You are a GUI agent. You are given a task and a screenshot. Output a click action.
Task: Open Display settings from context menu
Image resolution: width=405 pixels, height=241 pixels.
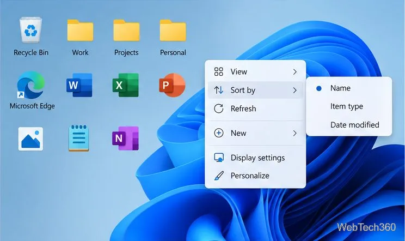click(x=255, y=158)
